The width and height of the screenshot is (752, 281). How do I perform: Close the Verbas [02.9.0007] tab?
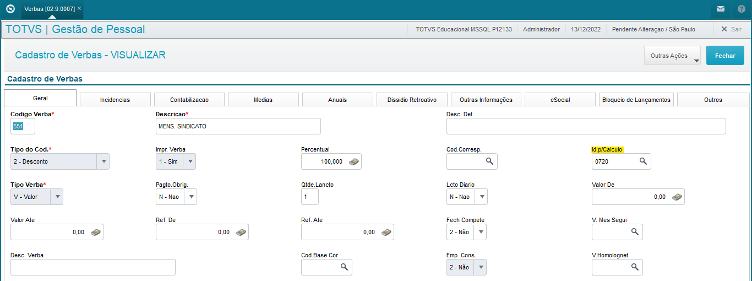(79, 8)
